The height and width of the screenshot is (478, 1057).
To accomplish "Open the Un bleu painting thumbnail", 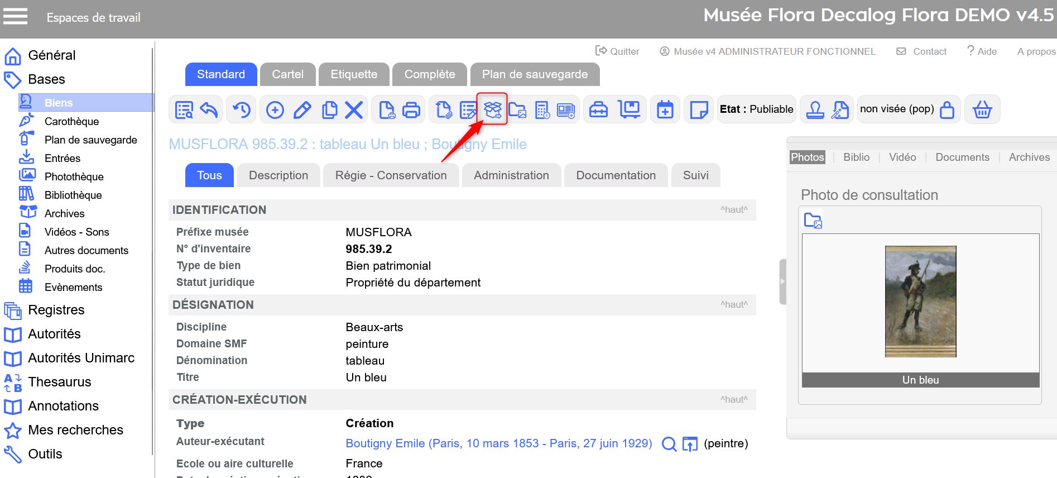I will [920, 302].
